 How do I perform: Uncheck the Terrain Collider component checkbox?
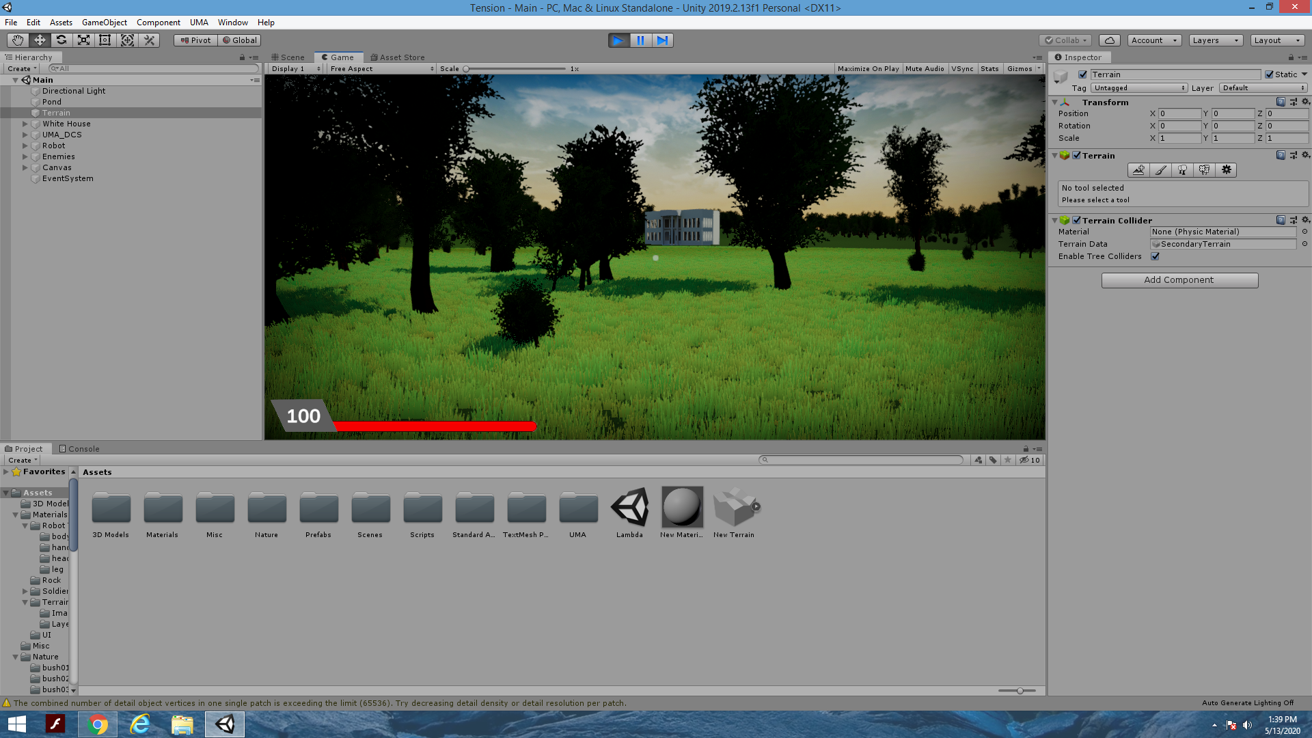pos(1078,220)
